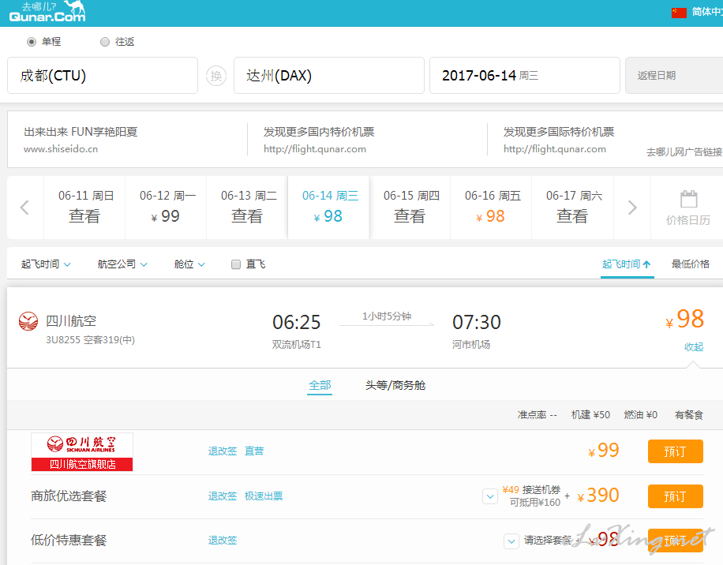Select 06-15 周四 date tab

tap(410, 208)
